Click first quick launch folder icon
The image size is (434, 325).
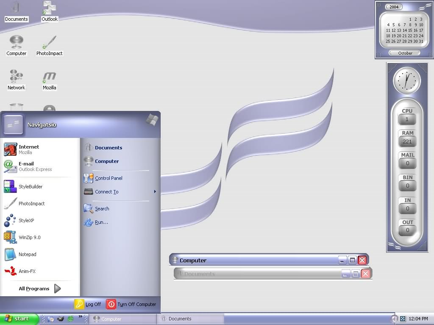pos(51,319)
